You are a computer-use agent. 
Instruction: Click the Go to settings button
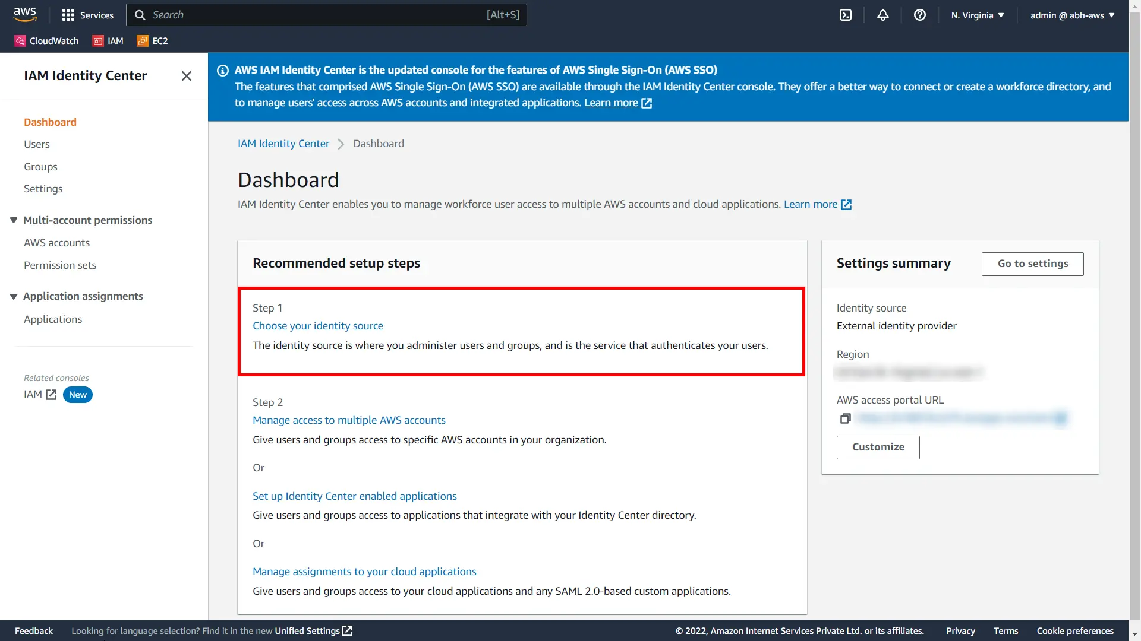coord(1032,264)
